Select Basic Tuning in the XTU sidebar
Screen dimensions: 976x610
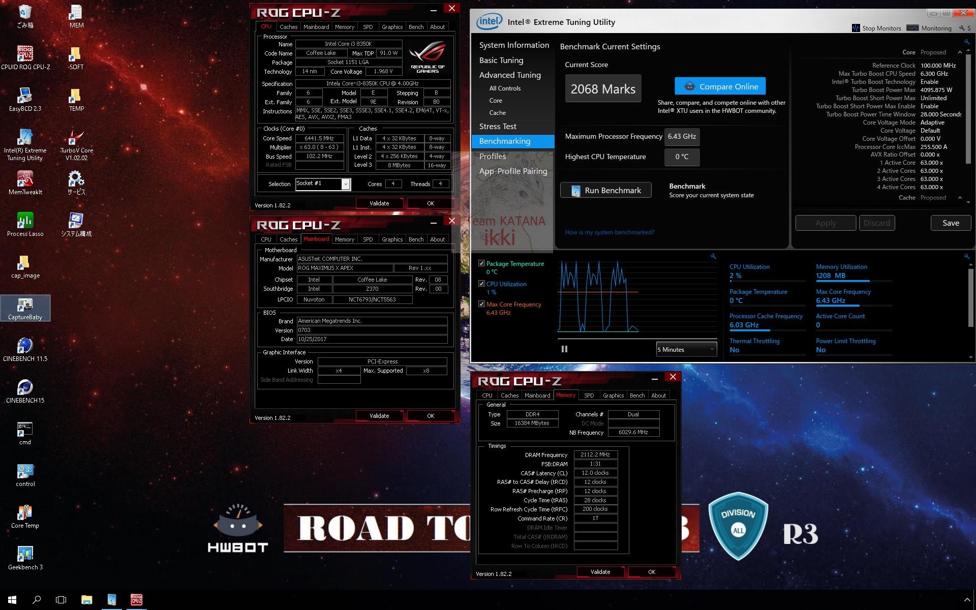(x=501, y=60)
